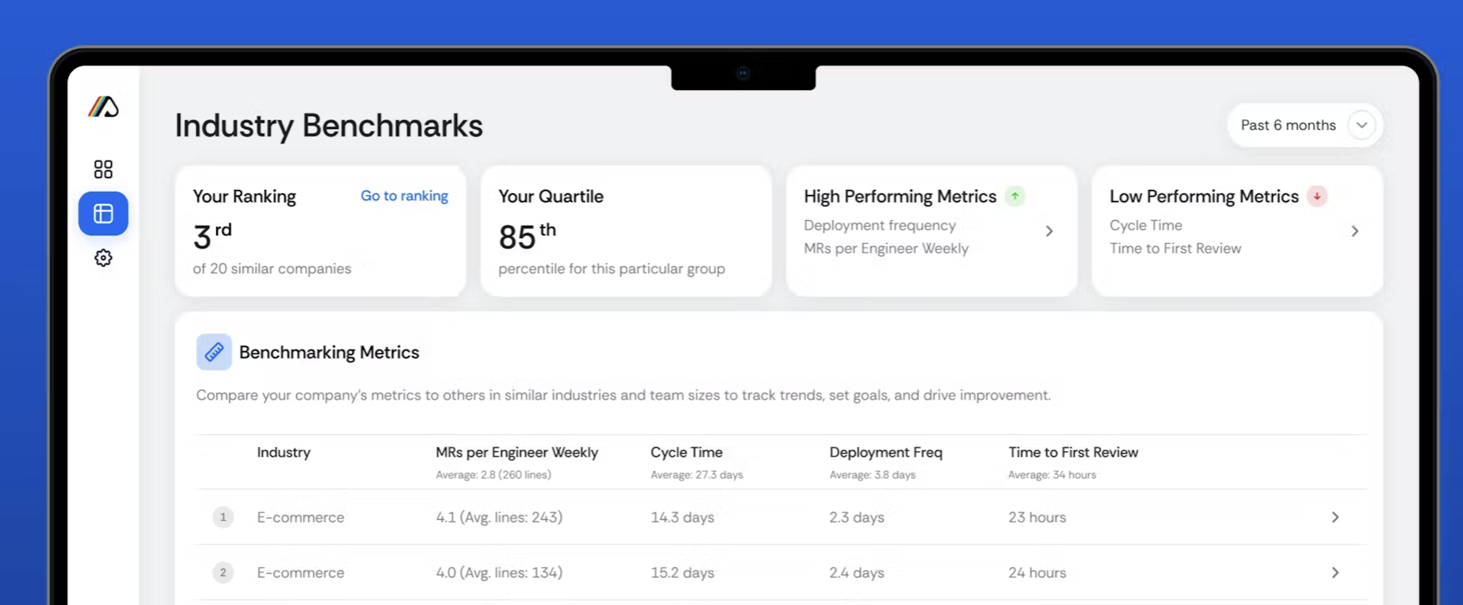
Task: Click red down-arrow badge on Low Performing Metrics
Action: click(x=1317, y=196)
